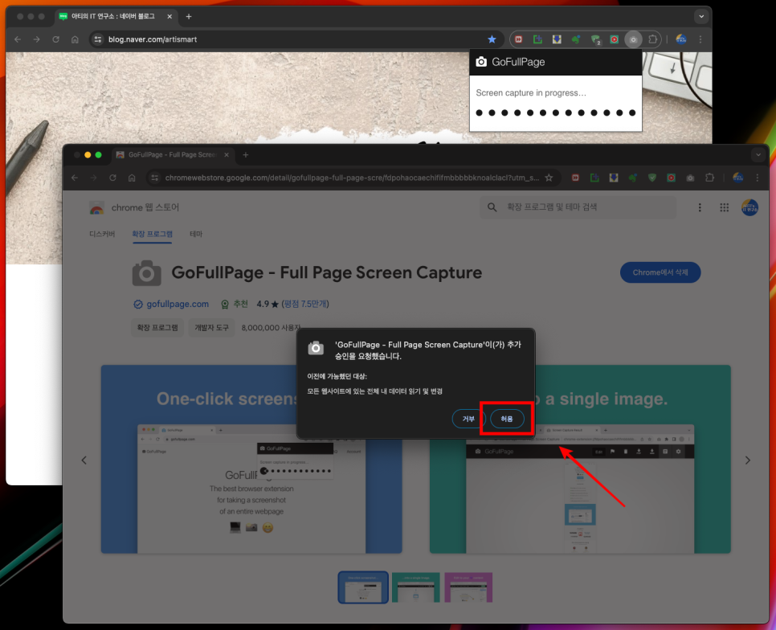This screenshot has width=776, height=630.
Task: Open extensions puzzle icon in front window
Action: point(709,178)
